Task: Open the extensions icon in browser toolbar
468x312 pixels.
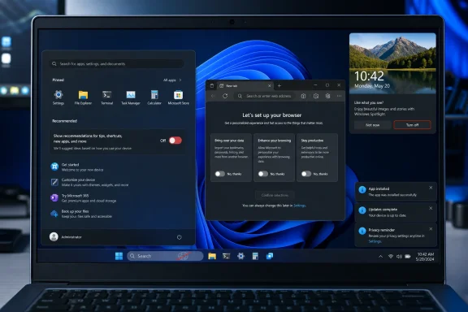Action: click(x=327, y=96)
